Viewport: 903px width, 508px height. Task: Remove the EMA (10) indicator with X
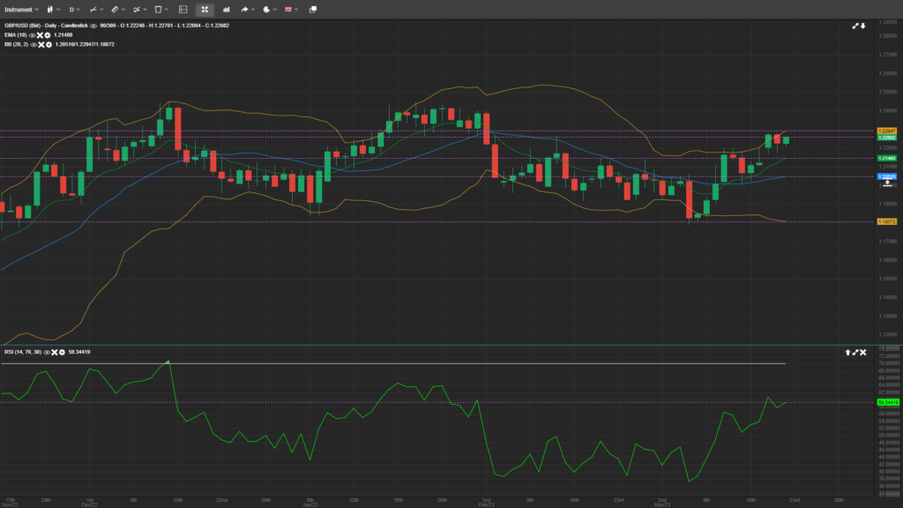pyautogui.click(x=41, y=34)
